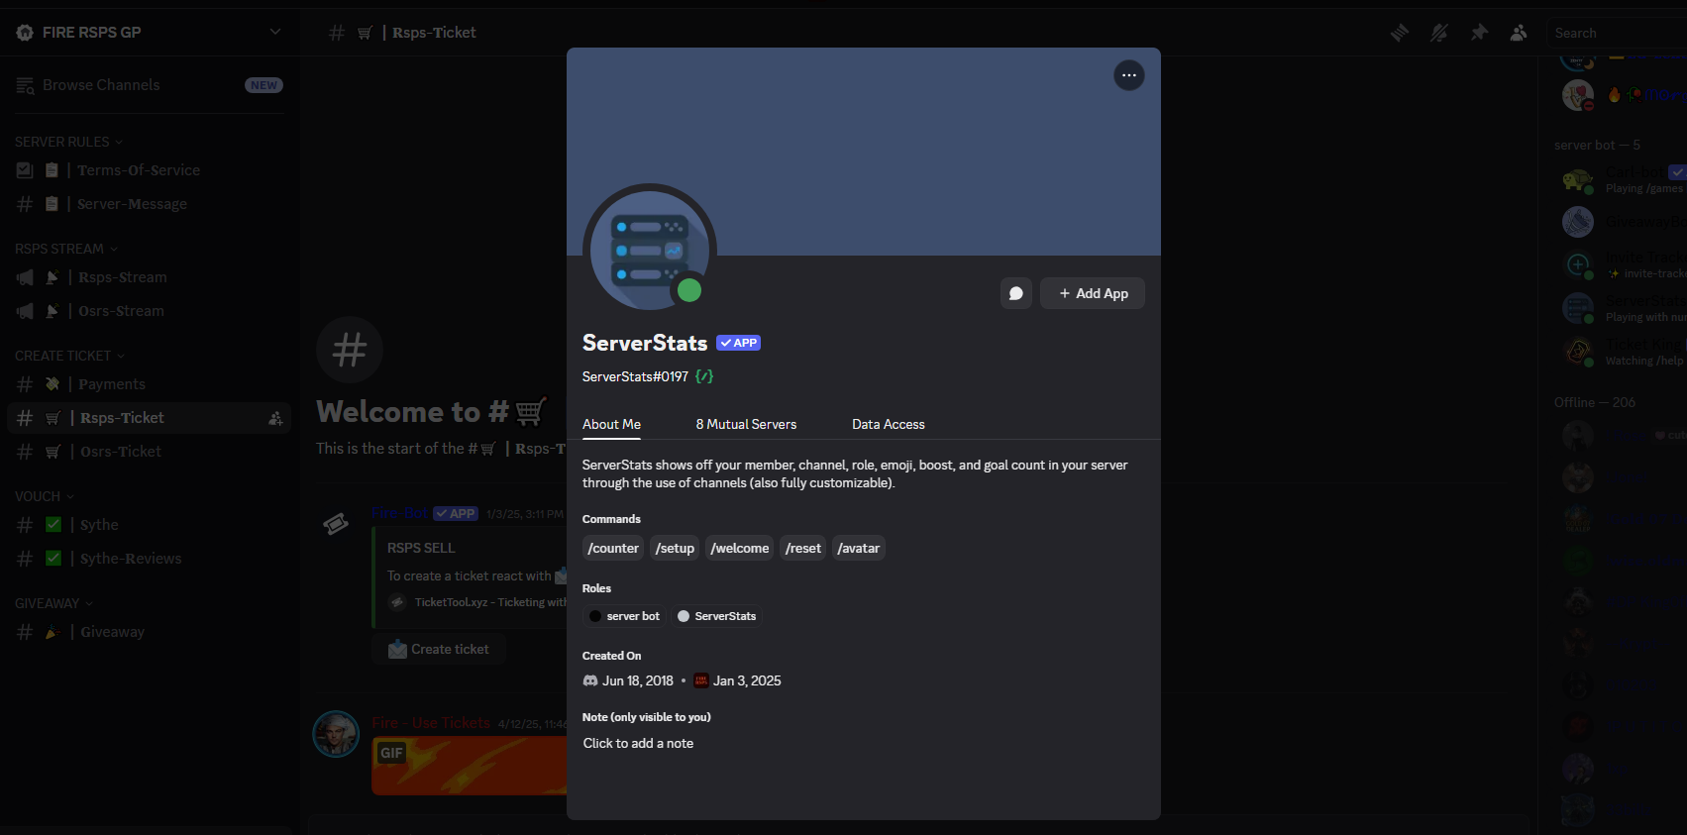
Task: Collapse the CREATE TICKET category
Action: pos(69,356)
